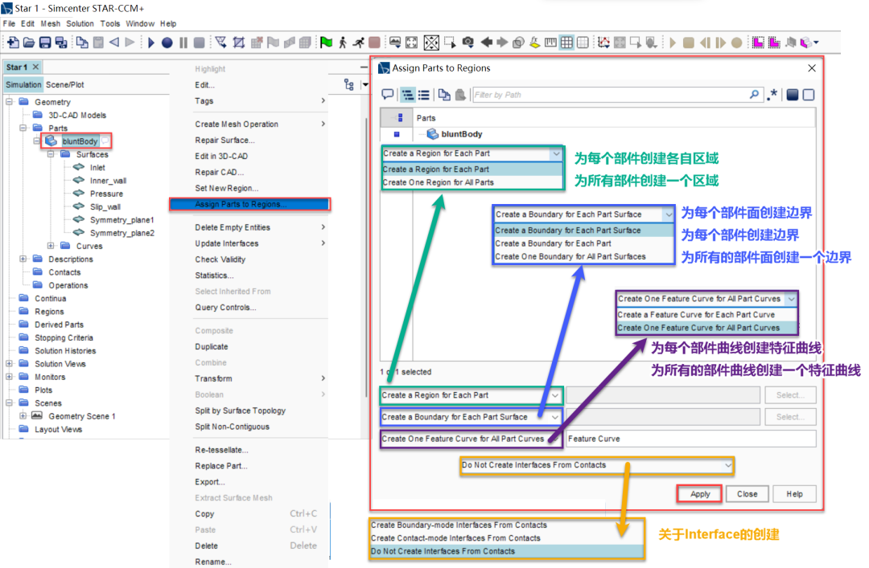Click the Help button in dialog
Viewport: 869px width, 568px height.
click(x=794, y=494)
